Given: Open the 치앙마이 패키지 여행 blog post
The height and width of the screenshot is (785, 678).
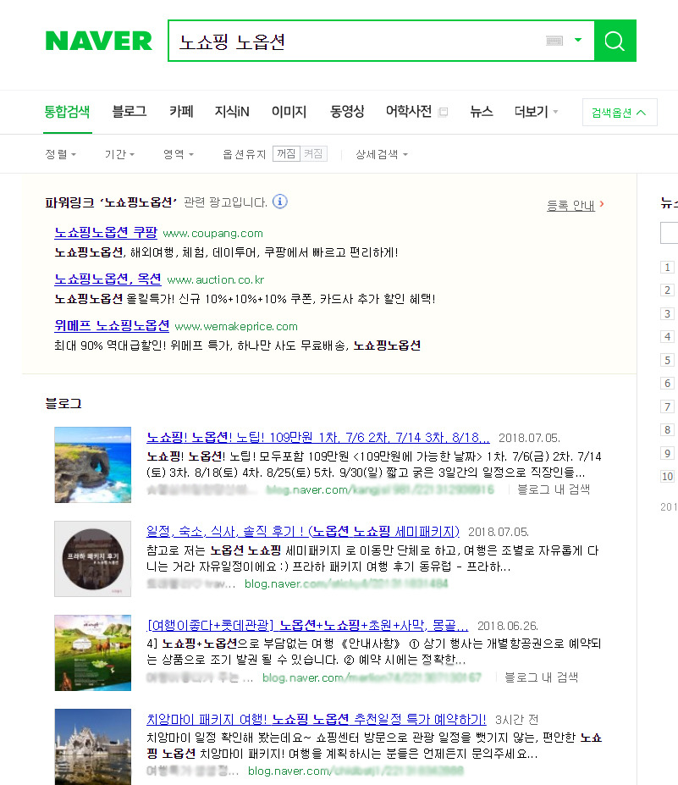Looking at the screenshot, I should point(317,720).
